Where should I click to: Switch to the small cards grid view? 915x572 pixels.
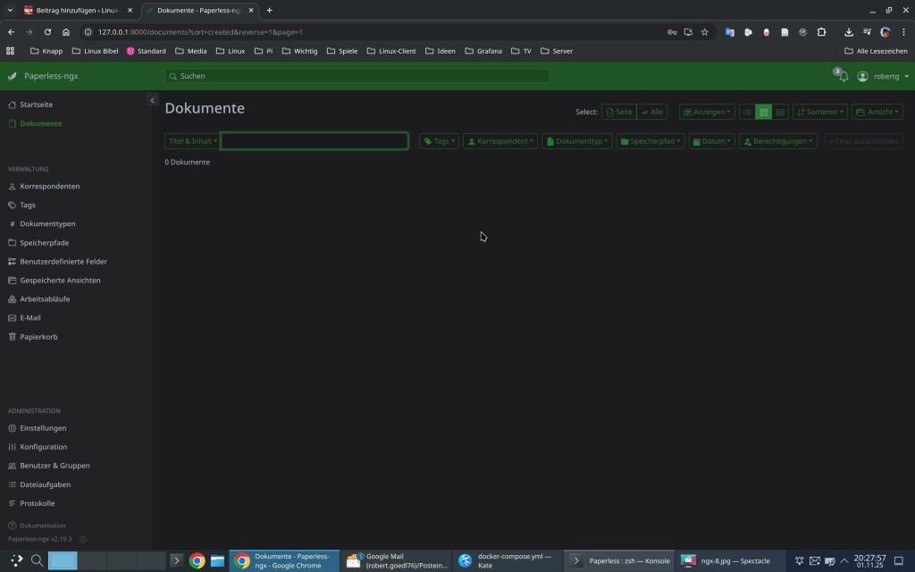pyautogui.click(x=763, y=113)
